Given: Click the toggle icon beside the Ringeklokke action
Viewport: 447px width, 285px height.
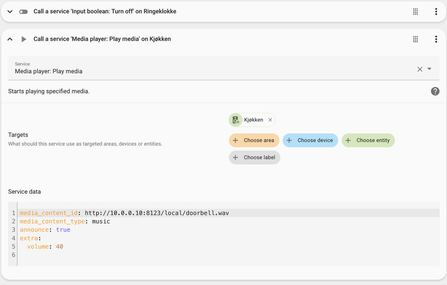Looking at the screenshot, I should pyautogui.click(x=24, y=12).
